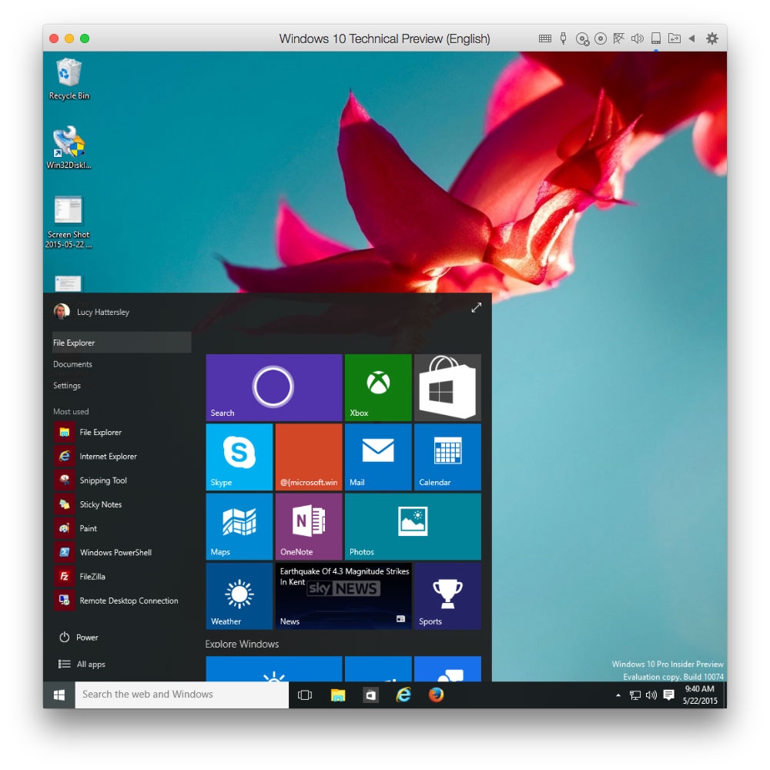The height and width of the screenshot is (770, 770).
Task: Open the VM settings gear icon
Action: point(712,38)
